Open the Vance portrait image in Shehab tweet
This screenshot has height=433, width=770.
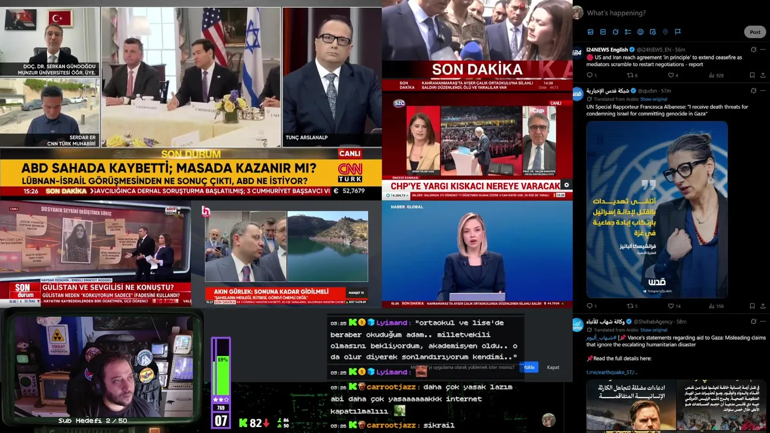pyautogui.click(x=632, y=406)
